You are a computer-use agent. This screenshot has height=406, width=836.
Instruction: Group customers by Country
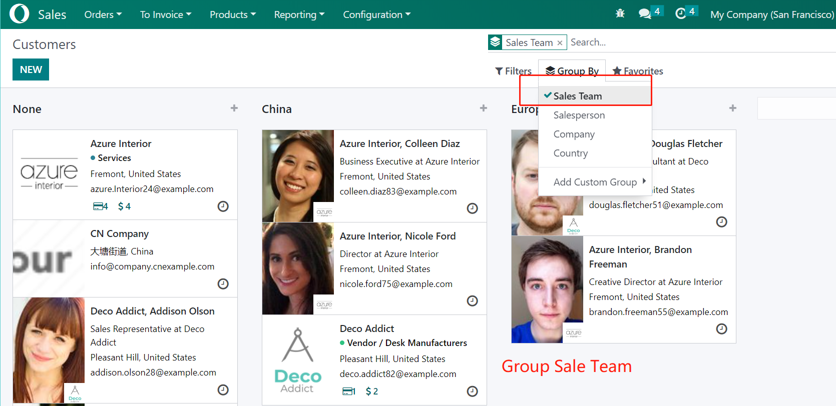(x=595, y=153)
